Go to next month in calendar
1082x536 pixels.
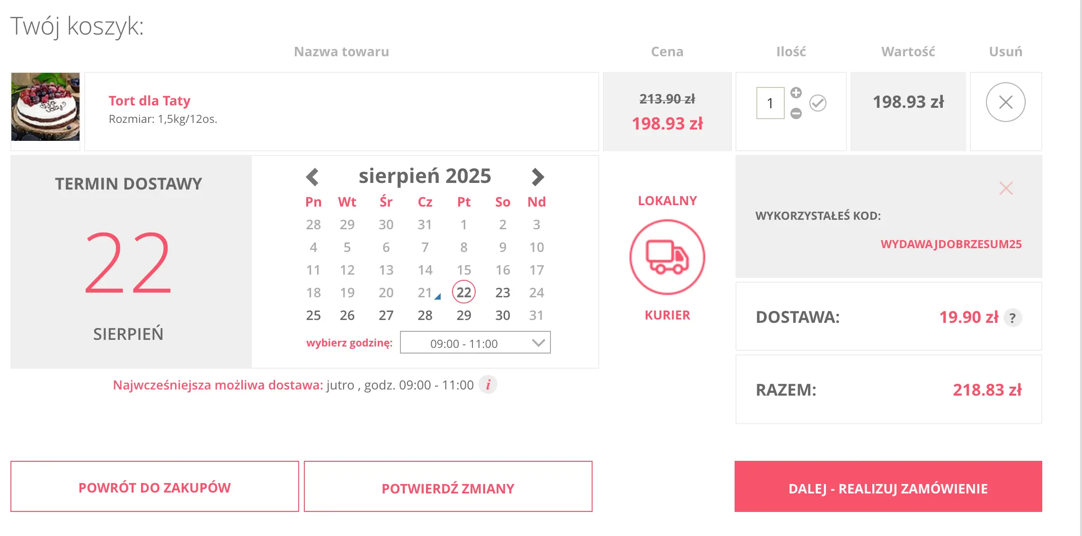click(537, 177)
